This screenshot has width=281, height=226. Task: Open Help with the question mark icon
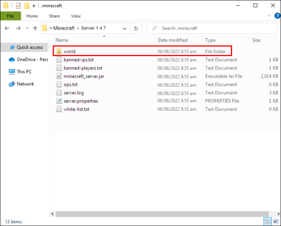tap(277, 16)
